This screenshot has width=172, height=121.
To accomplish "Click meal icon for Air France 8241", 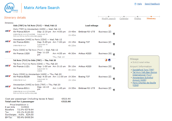I will (x=114, y=44).
